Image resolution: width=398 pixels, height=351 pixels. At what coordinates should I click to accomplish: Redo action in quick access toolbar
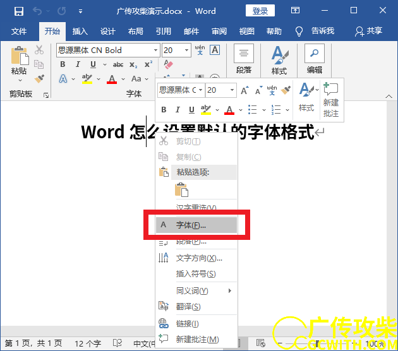pyautogui.click(x=62, y=11)
